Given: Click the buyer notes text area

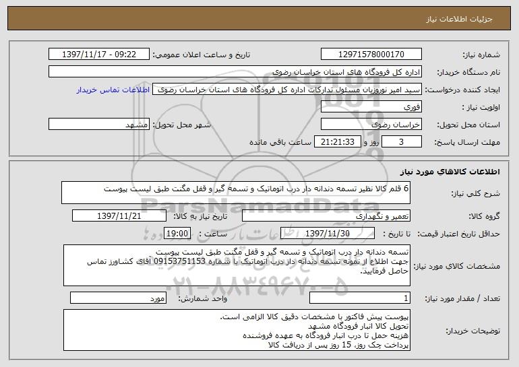Looking at the screenshot, I should [237, 330].
